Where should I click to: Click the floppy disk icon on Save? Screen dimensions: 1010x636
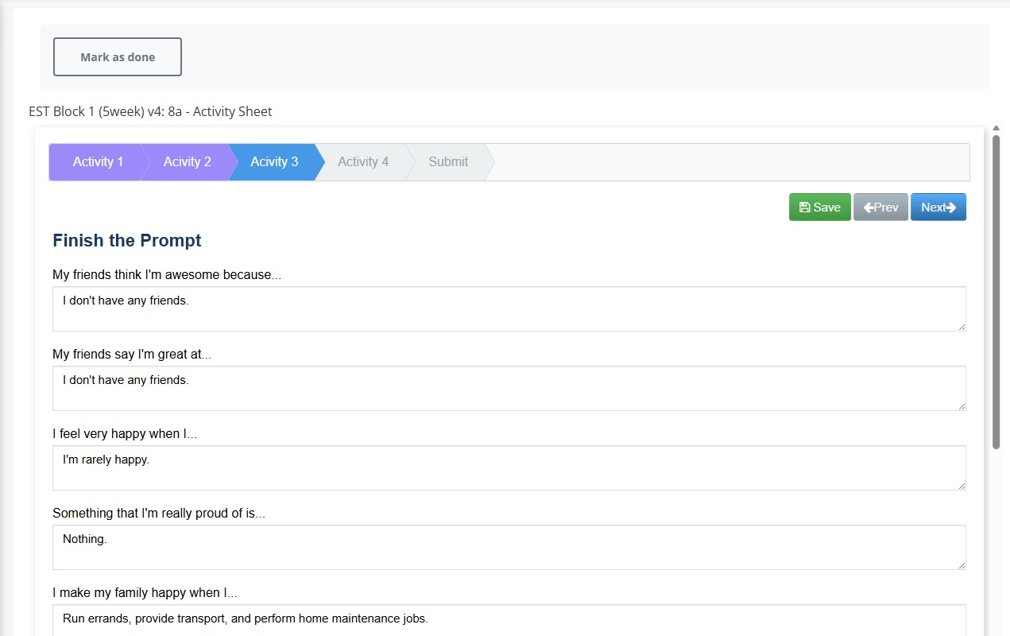click(804, 207)
